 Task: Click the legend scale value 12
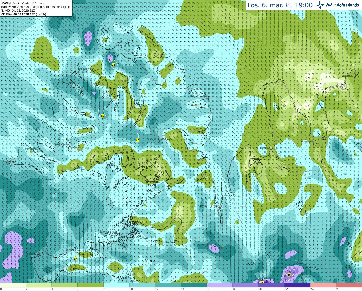tap(157, 289)
